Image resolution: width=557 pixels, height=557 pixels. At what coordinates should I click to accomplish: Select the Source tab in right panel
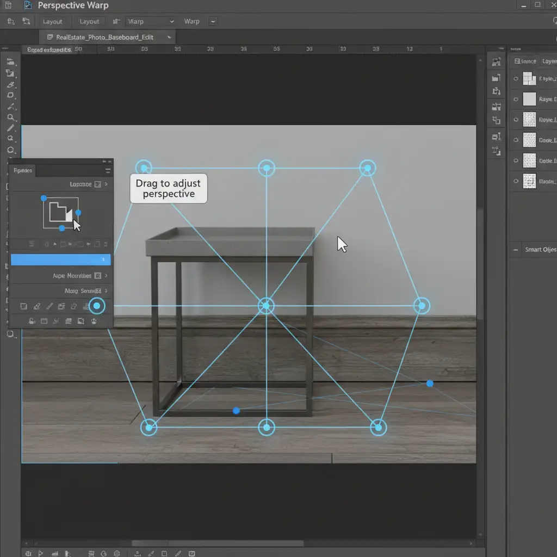tap(525, 61)
